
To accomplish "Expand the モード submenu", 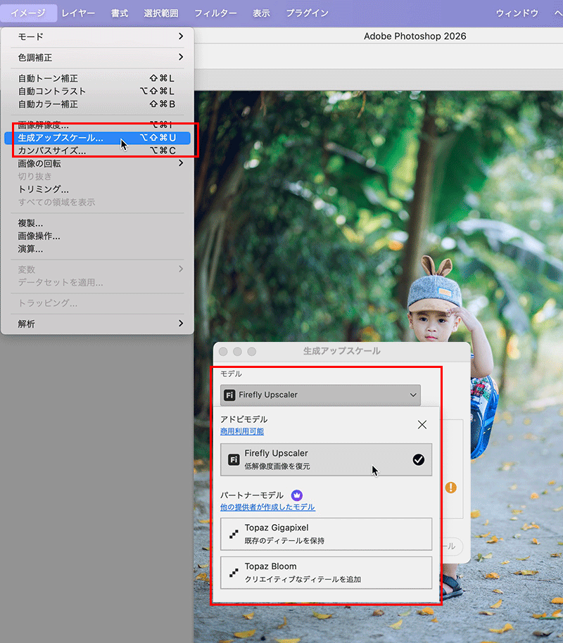I will tap(97, 37).
